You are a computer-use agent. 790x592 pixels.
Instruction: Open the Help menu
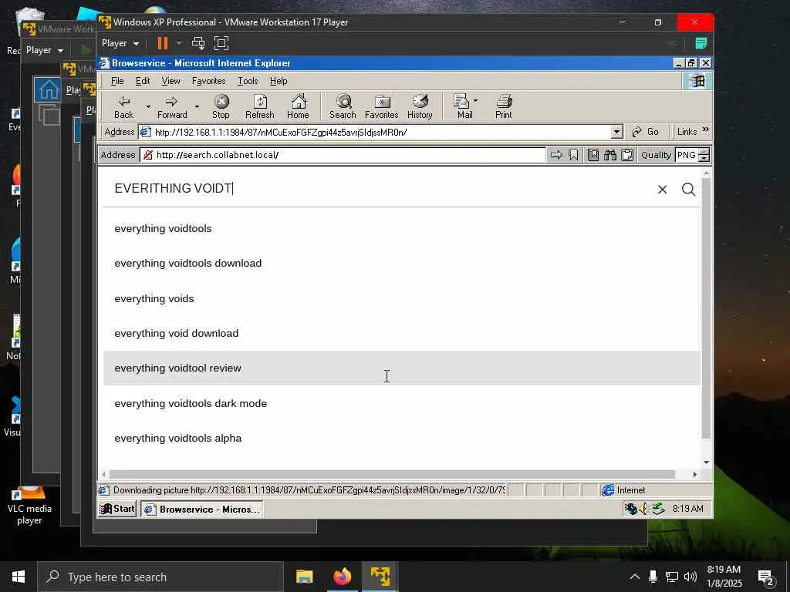point(278,81)
